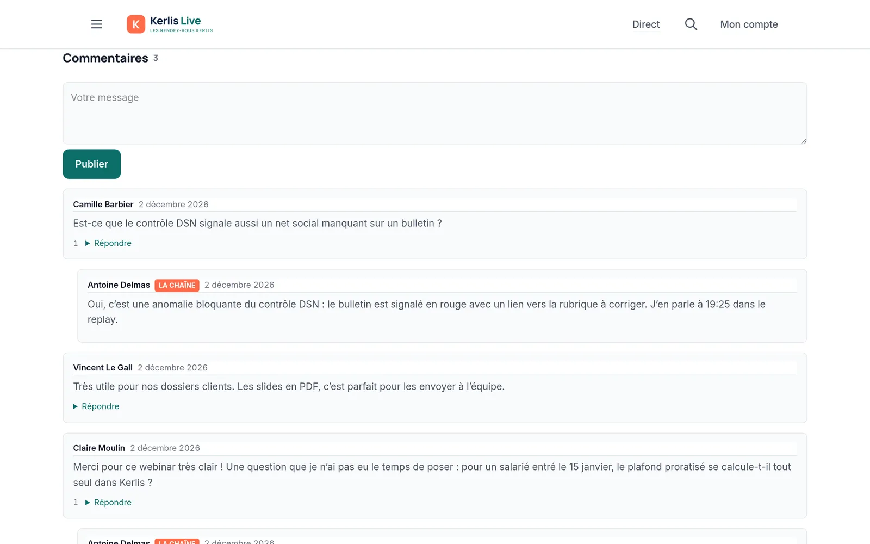Screen dimensions: 870x544
Task: Open the hamburger navigation menu
Action: click(x=97, y=24)
